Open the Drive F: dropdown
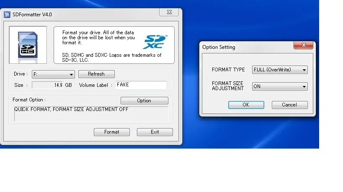The width and height of the screenshot is (343, 192). pos(53,74)
